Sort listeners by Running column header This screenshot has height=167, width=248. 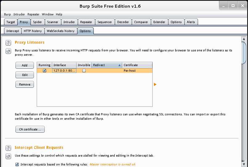click(x=44, y=65)
